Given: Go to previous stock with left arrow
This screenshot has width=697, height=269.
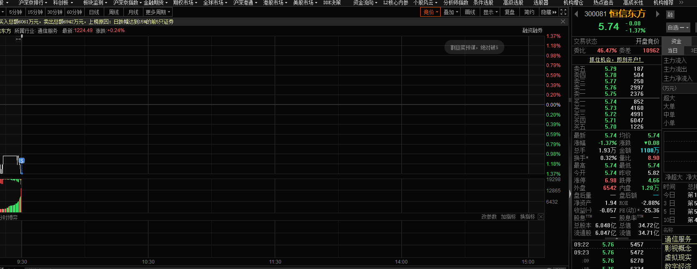Looking at the screenshot, I should coord(576,14).
